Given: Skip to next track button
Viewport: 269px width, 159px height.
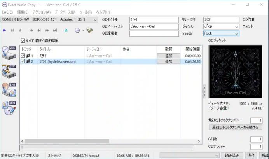Looking at the screenshot, I should click(55, 30).
